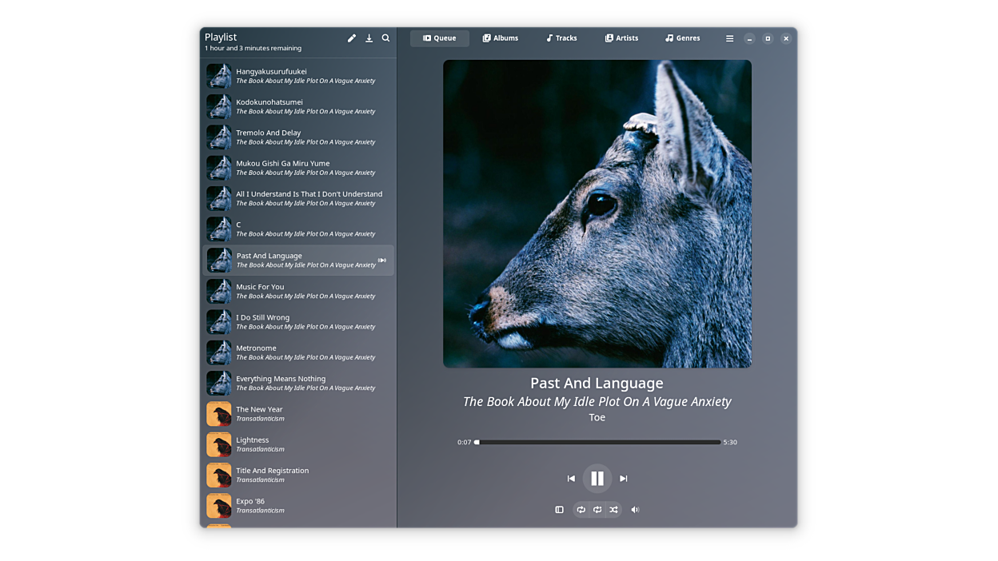Click the pencil edit playlist icon

coord(352,38)
